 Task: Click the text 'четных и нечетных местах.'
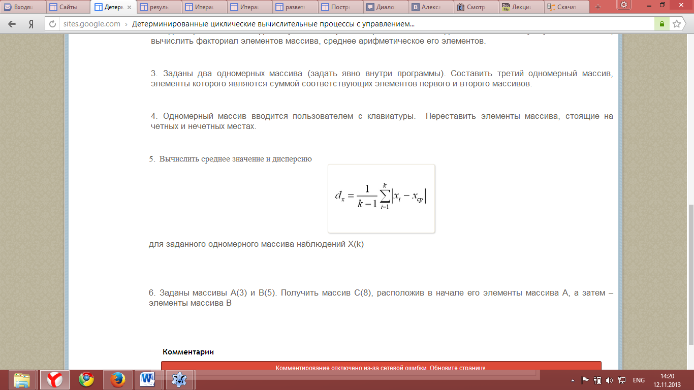pyautogui.click(x=203, y=126)
